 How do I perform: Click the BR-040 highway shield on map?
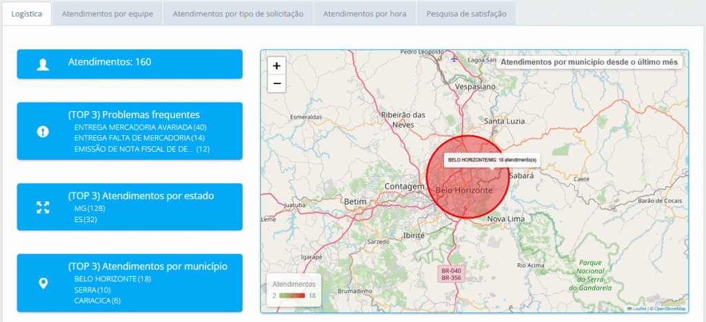coord(451,271)
